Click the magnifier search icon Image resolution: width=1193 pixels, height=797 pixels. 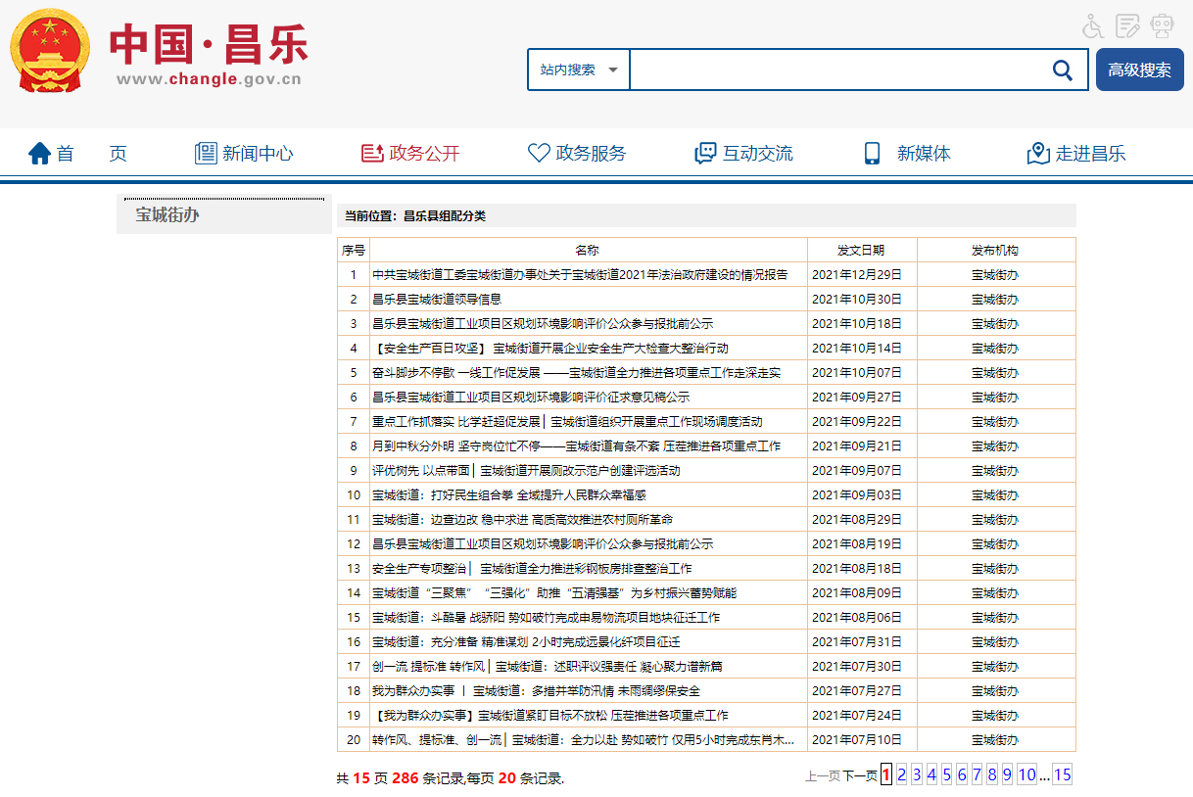(x=1062, y=70)
